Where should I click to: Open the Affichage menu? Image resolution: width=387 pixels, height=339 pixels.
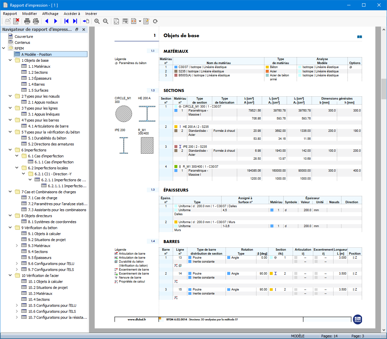(x=50, y=14)
